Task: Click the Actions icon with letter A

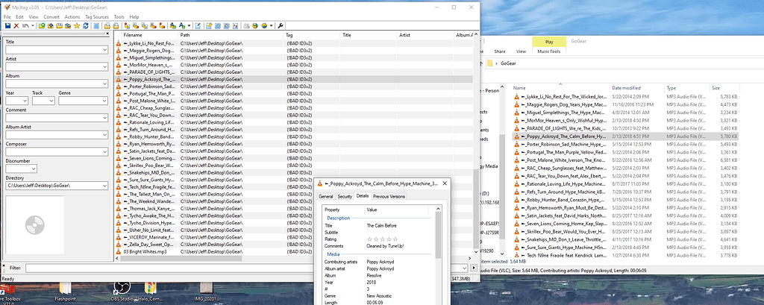Action: [173, 25]
